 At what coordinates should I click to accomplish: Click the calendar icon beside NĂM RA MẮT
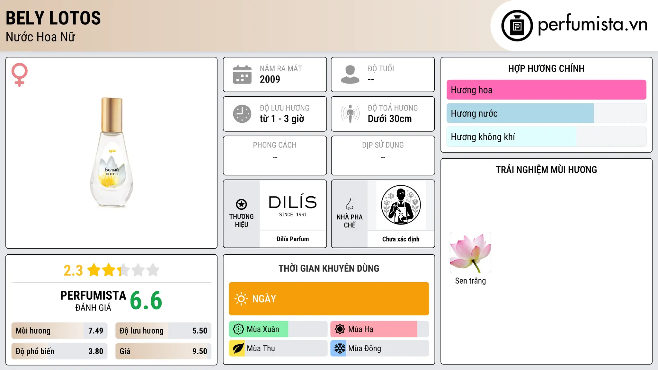[x=242, y=75]
